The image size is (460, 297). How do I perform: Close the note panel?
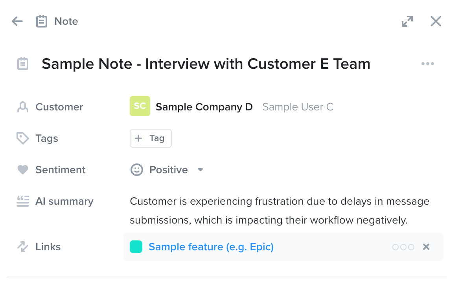click(436, 21)
